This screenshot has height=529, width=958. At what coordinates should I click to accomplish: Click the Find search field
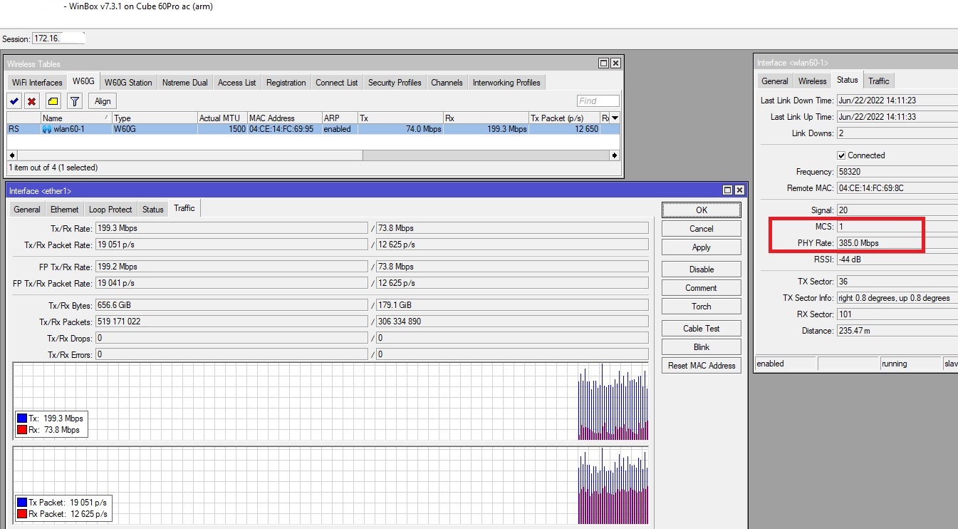pyautogui.click(x=598, y=101)
